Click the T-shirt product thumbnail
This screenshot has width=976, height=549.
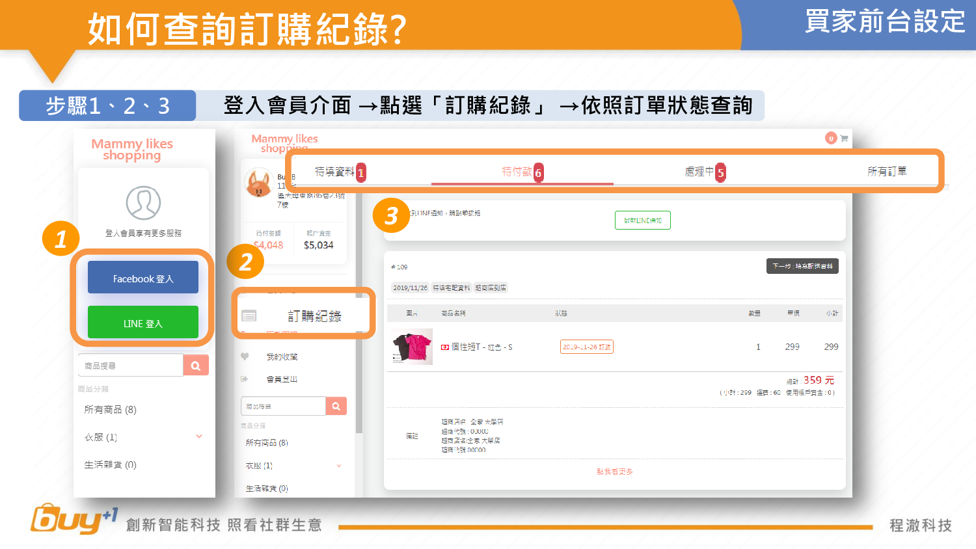pyautogui.click(x=413, y=347)
